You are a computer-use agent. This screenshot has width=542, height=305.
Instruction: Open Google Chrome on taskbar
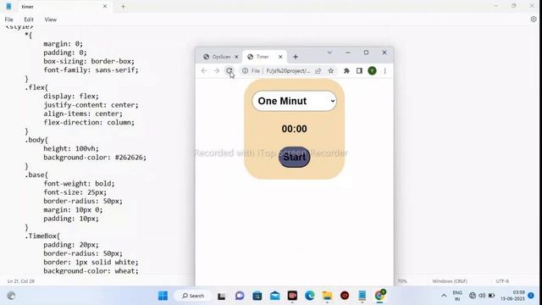coord(379,296)
